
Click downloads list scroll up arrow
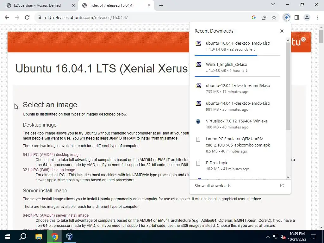288,40
